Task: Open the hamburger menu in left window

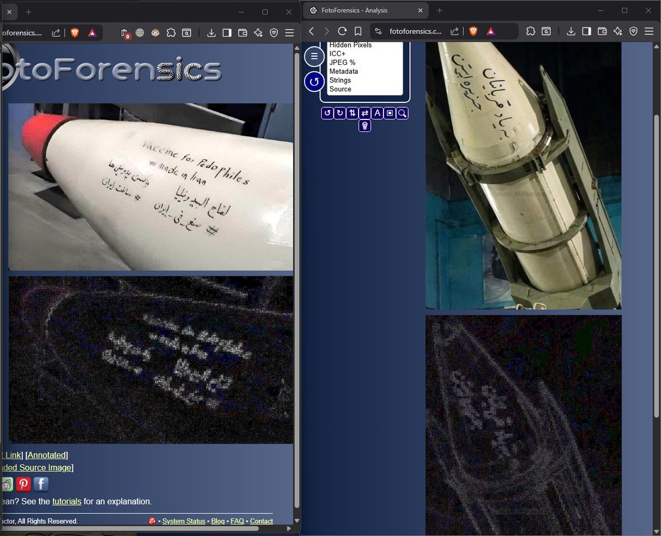Action: tap(289, 33)
